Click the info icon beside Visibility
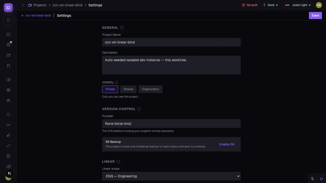 coord(117,82)
